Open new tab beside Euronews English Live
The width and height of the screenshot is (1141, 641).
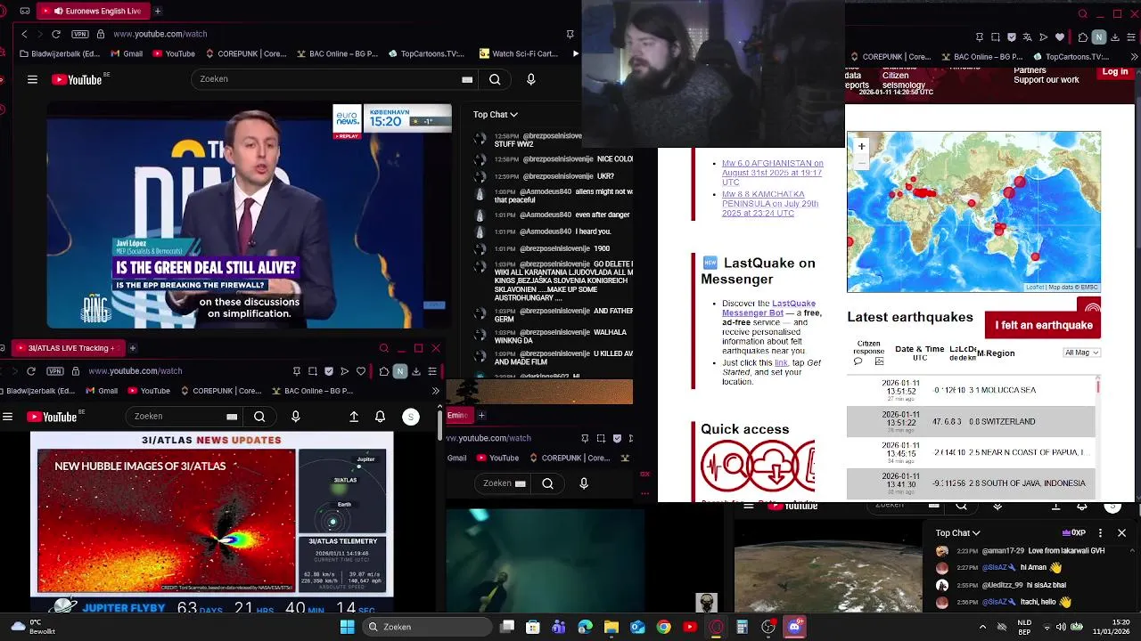[158, 11]
